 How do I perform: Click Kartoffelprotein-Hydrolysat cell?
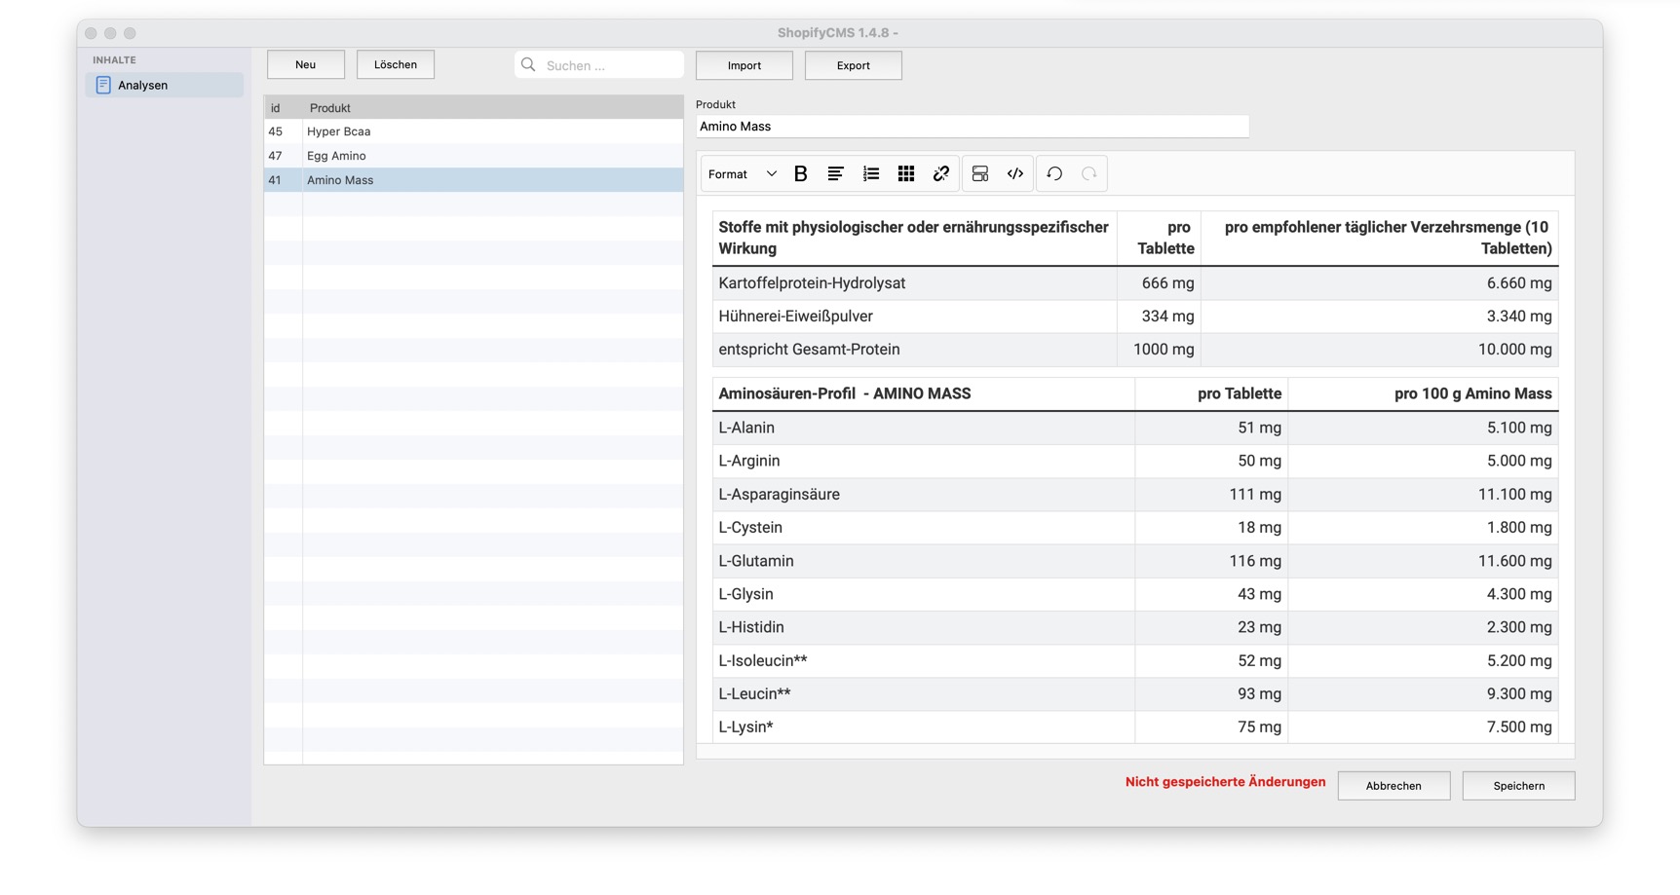(914, 283)
